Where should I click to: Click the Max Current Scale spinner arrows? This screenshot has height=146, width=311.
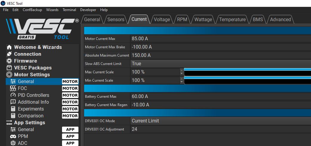pos(182,72)
